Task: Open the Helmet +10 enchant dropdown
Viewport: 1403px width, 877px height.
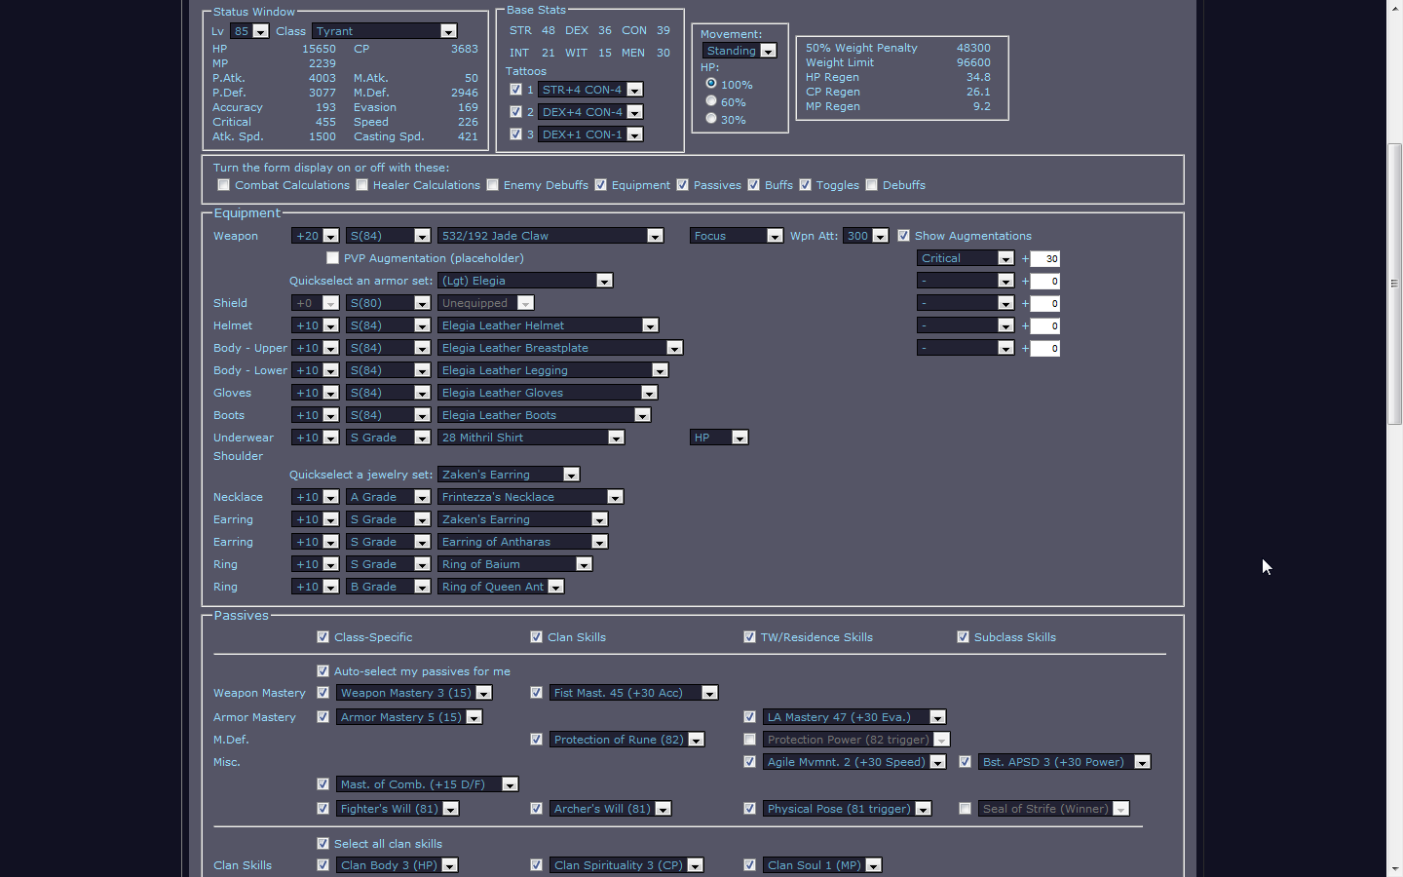Action: coord(315,325)
